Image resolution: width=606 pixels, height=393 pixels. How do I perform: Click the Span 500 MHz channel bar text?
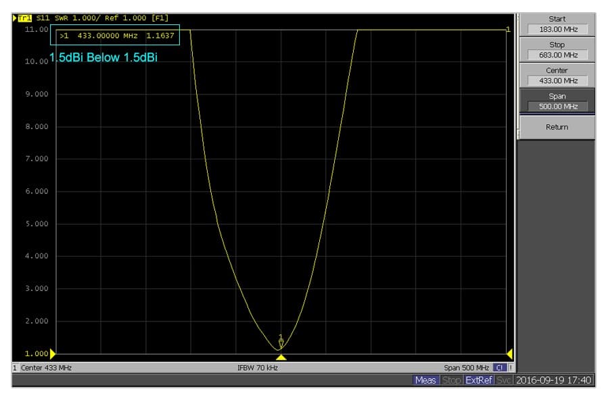tap(467, 368)
